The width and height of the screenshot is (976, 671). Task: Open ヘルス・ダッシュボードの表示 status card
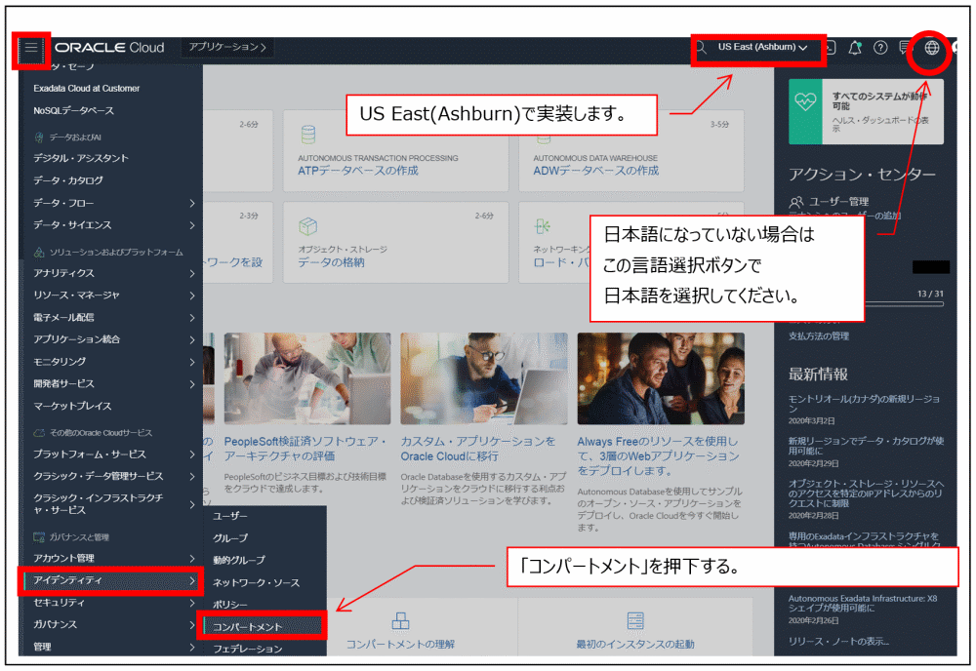tap(866, 112)
